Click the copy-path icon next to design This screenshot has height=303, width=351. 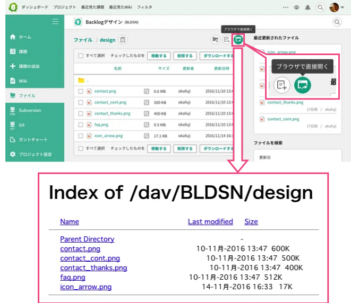123,40
